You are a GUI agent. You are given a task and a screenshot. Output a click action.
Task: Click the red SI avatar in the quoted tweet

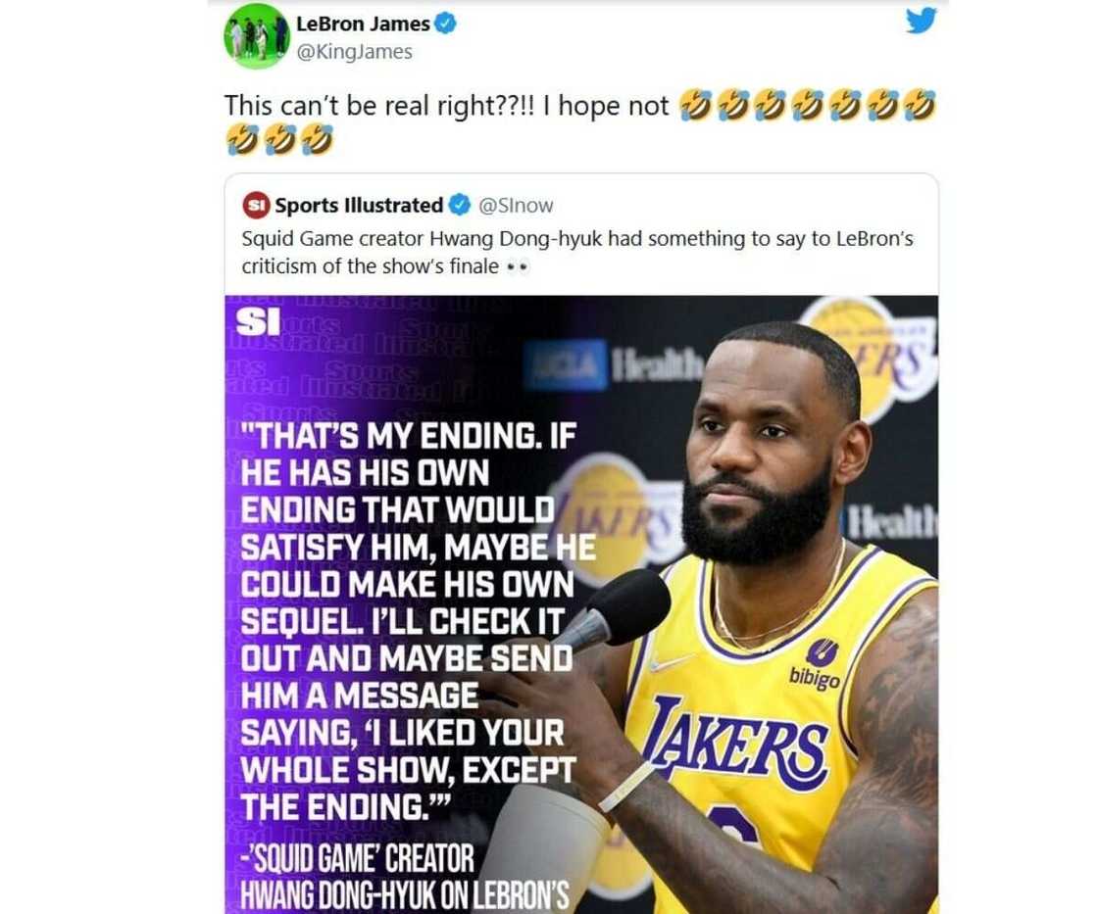coord(257,205)
